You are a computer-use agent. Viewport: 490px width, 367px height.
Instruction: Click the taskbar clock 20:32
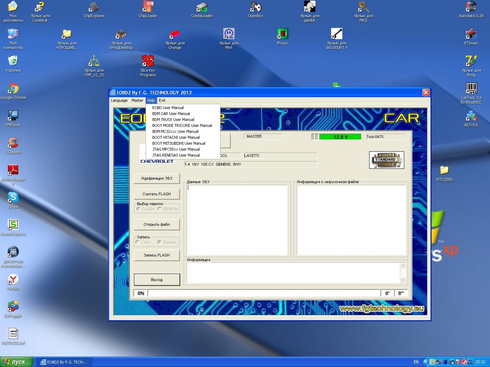[x=480, y=362]
